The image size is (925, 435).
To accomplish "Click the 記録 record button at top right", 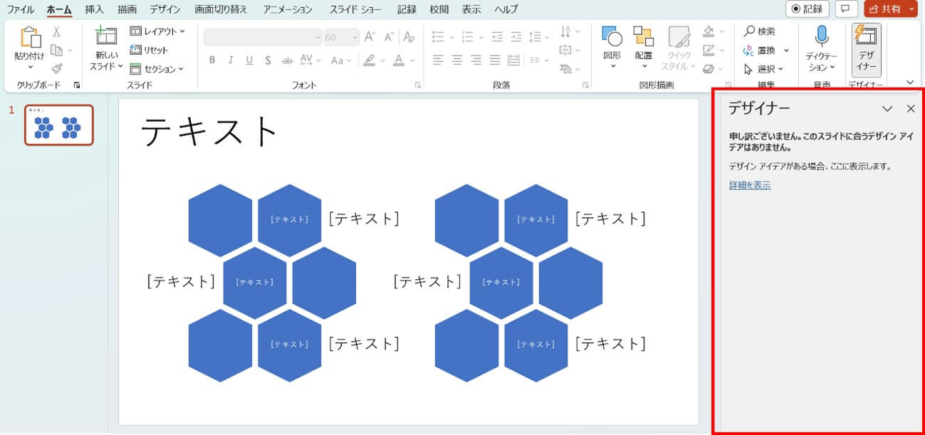I will (x=808, y=9).
